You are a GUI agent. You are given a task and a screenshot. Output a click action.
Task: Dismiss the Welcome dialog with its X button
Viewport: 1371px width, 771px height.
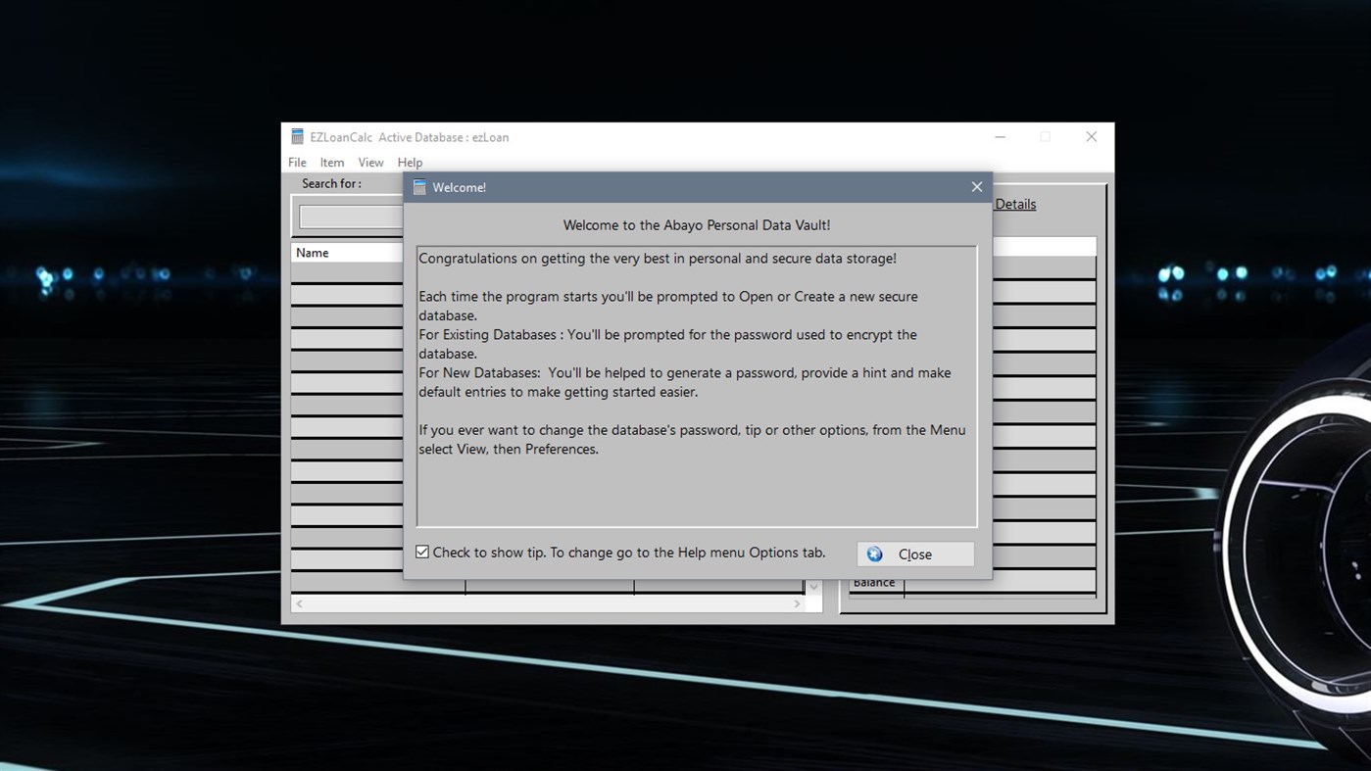(x=976, y=186)
